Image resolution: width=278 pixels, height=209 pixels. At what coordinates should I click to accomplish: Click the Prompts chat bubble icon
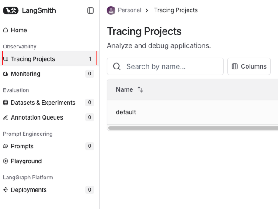pos(6,147)
